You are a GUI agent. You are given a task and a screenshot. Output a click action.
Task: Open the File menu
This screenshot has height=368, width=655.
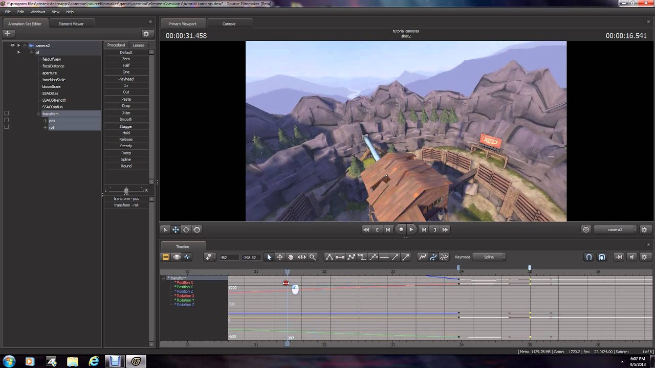click(x=8, y=12)
